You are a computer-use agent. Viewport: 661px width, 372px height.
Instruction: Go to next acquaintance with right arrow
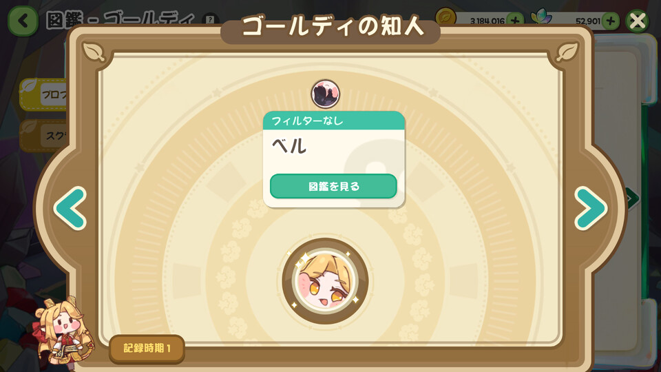591,208
